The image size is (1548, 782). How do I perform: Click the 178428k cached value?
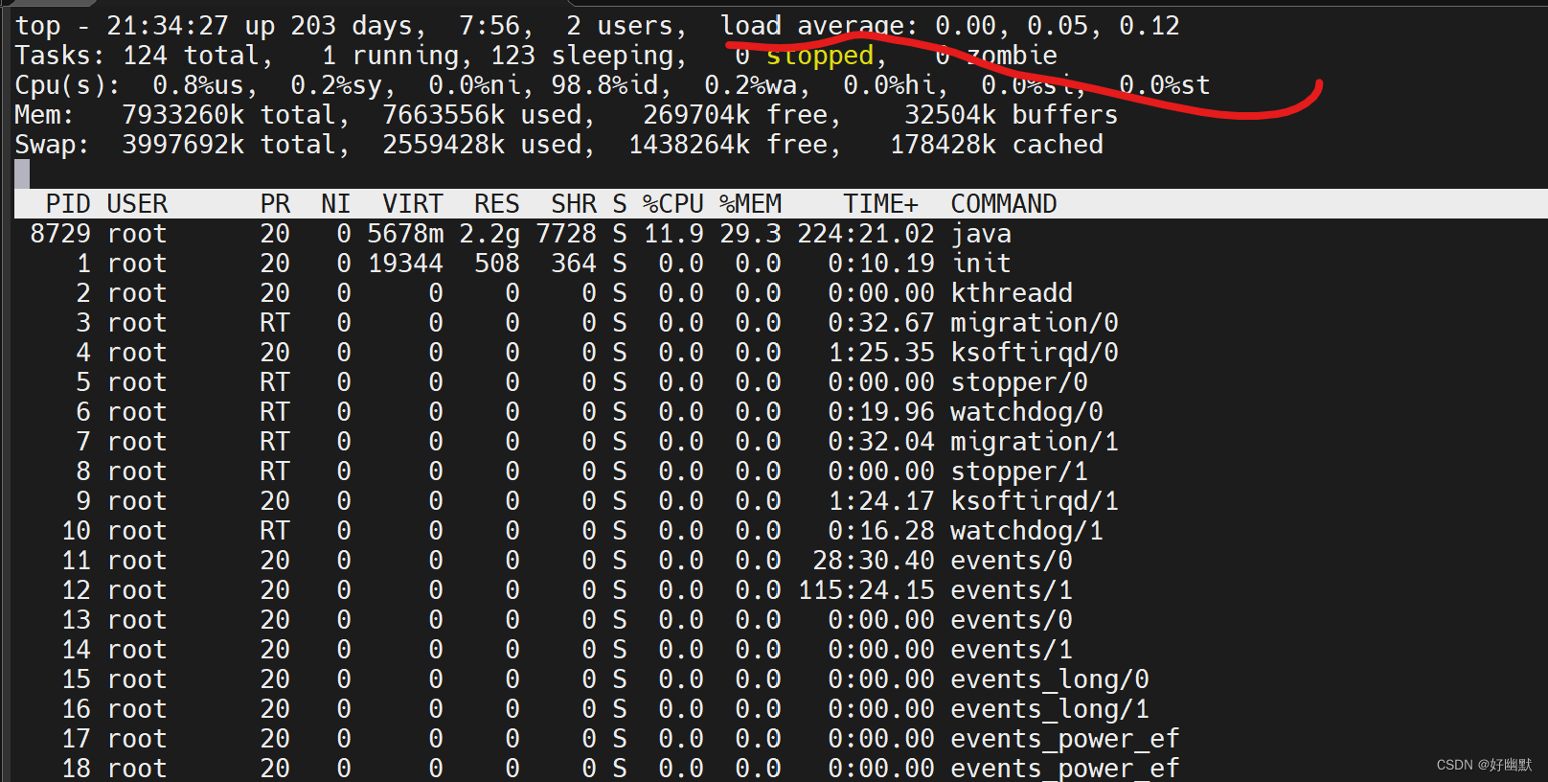[943, 145]
